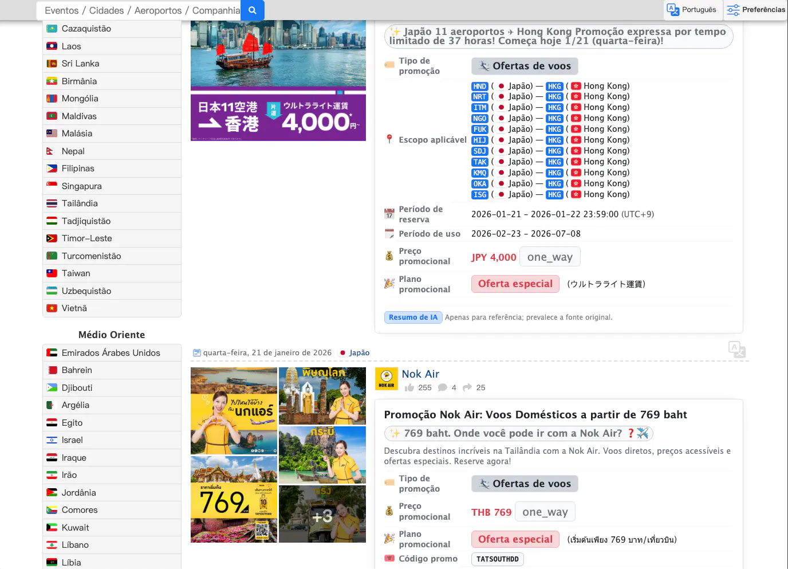
Task: Click Ofertas de voos tag in Hong Kong promo
Action: pos(525,66)
